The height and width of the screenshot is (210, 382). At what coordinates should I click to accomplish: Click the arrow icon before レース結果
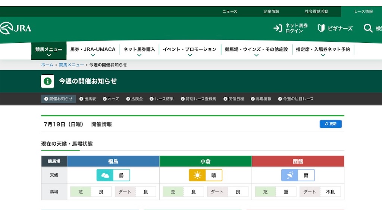coord(151,99)
